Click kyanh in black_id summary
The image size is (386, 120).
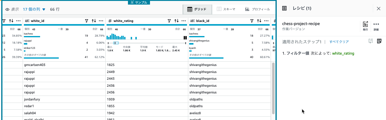[x=193, y=48]
